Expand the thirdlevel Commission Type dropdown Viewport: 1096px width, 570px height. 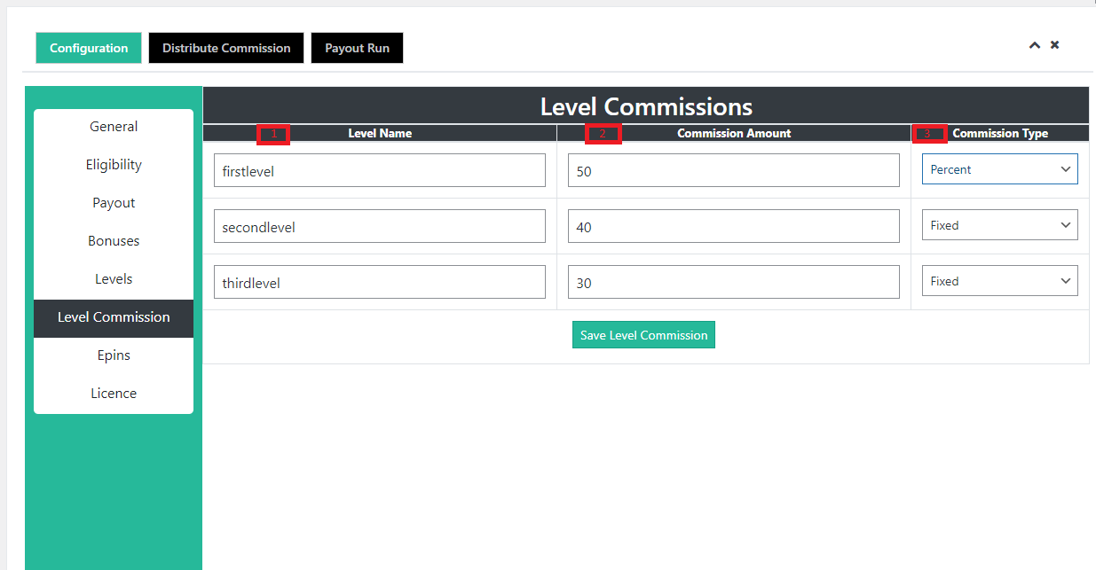click(x=999, y=281)
